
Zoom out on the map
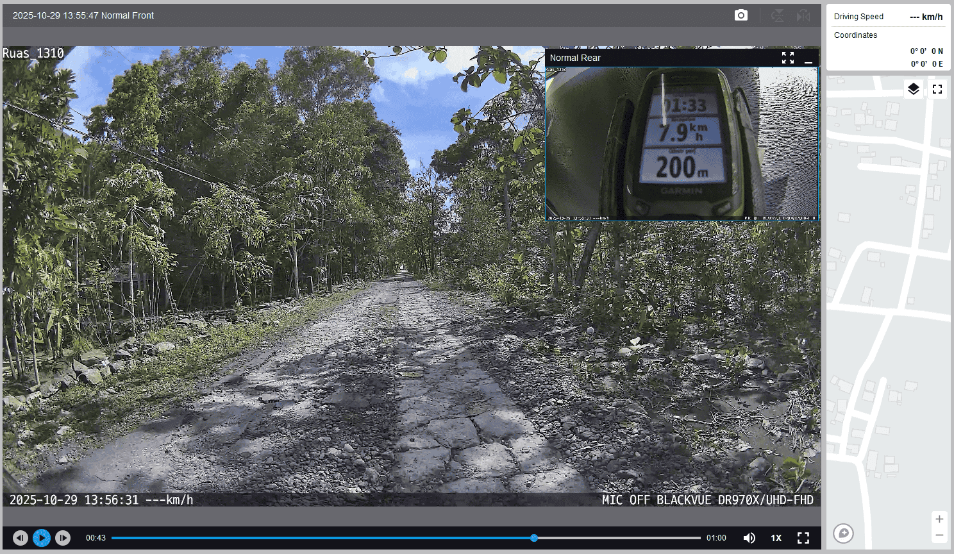pos(939,535)
